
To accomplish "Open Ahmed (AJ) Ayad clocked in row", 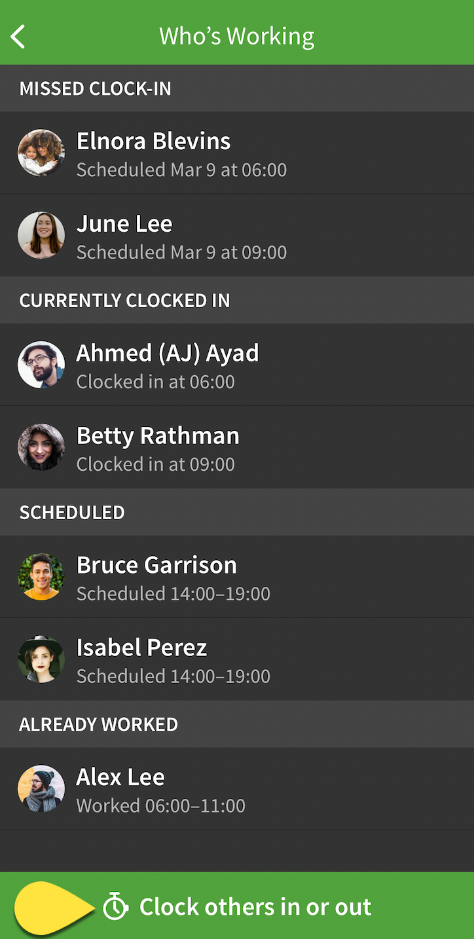I will [x=237, y=365].
